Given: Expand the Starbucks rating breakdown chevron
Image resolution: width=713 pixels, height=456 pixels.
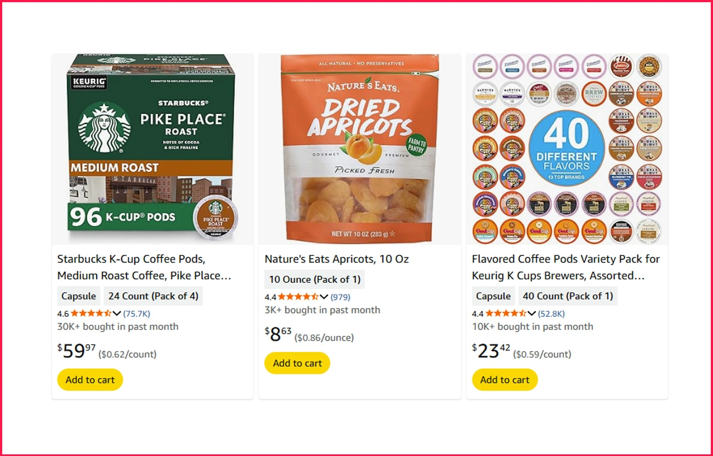Looking at the screenshot, I should [x=117, y=314].
